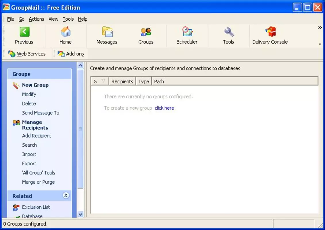Click the GroupMail title bar envelope icon
Screen dimensions: 325x230
click(6, 7)
